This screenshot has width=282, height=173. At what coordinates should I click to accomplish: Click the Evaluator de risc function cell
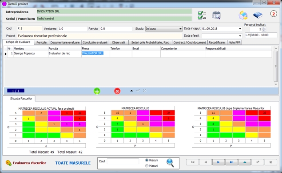tap(65, 54)
